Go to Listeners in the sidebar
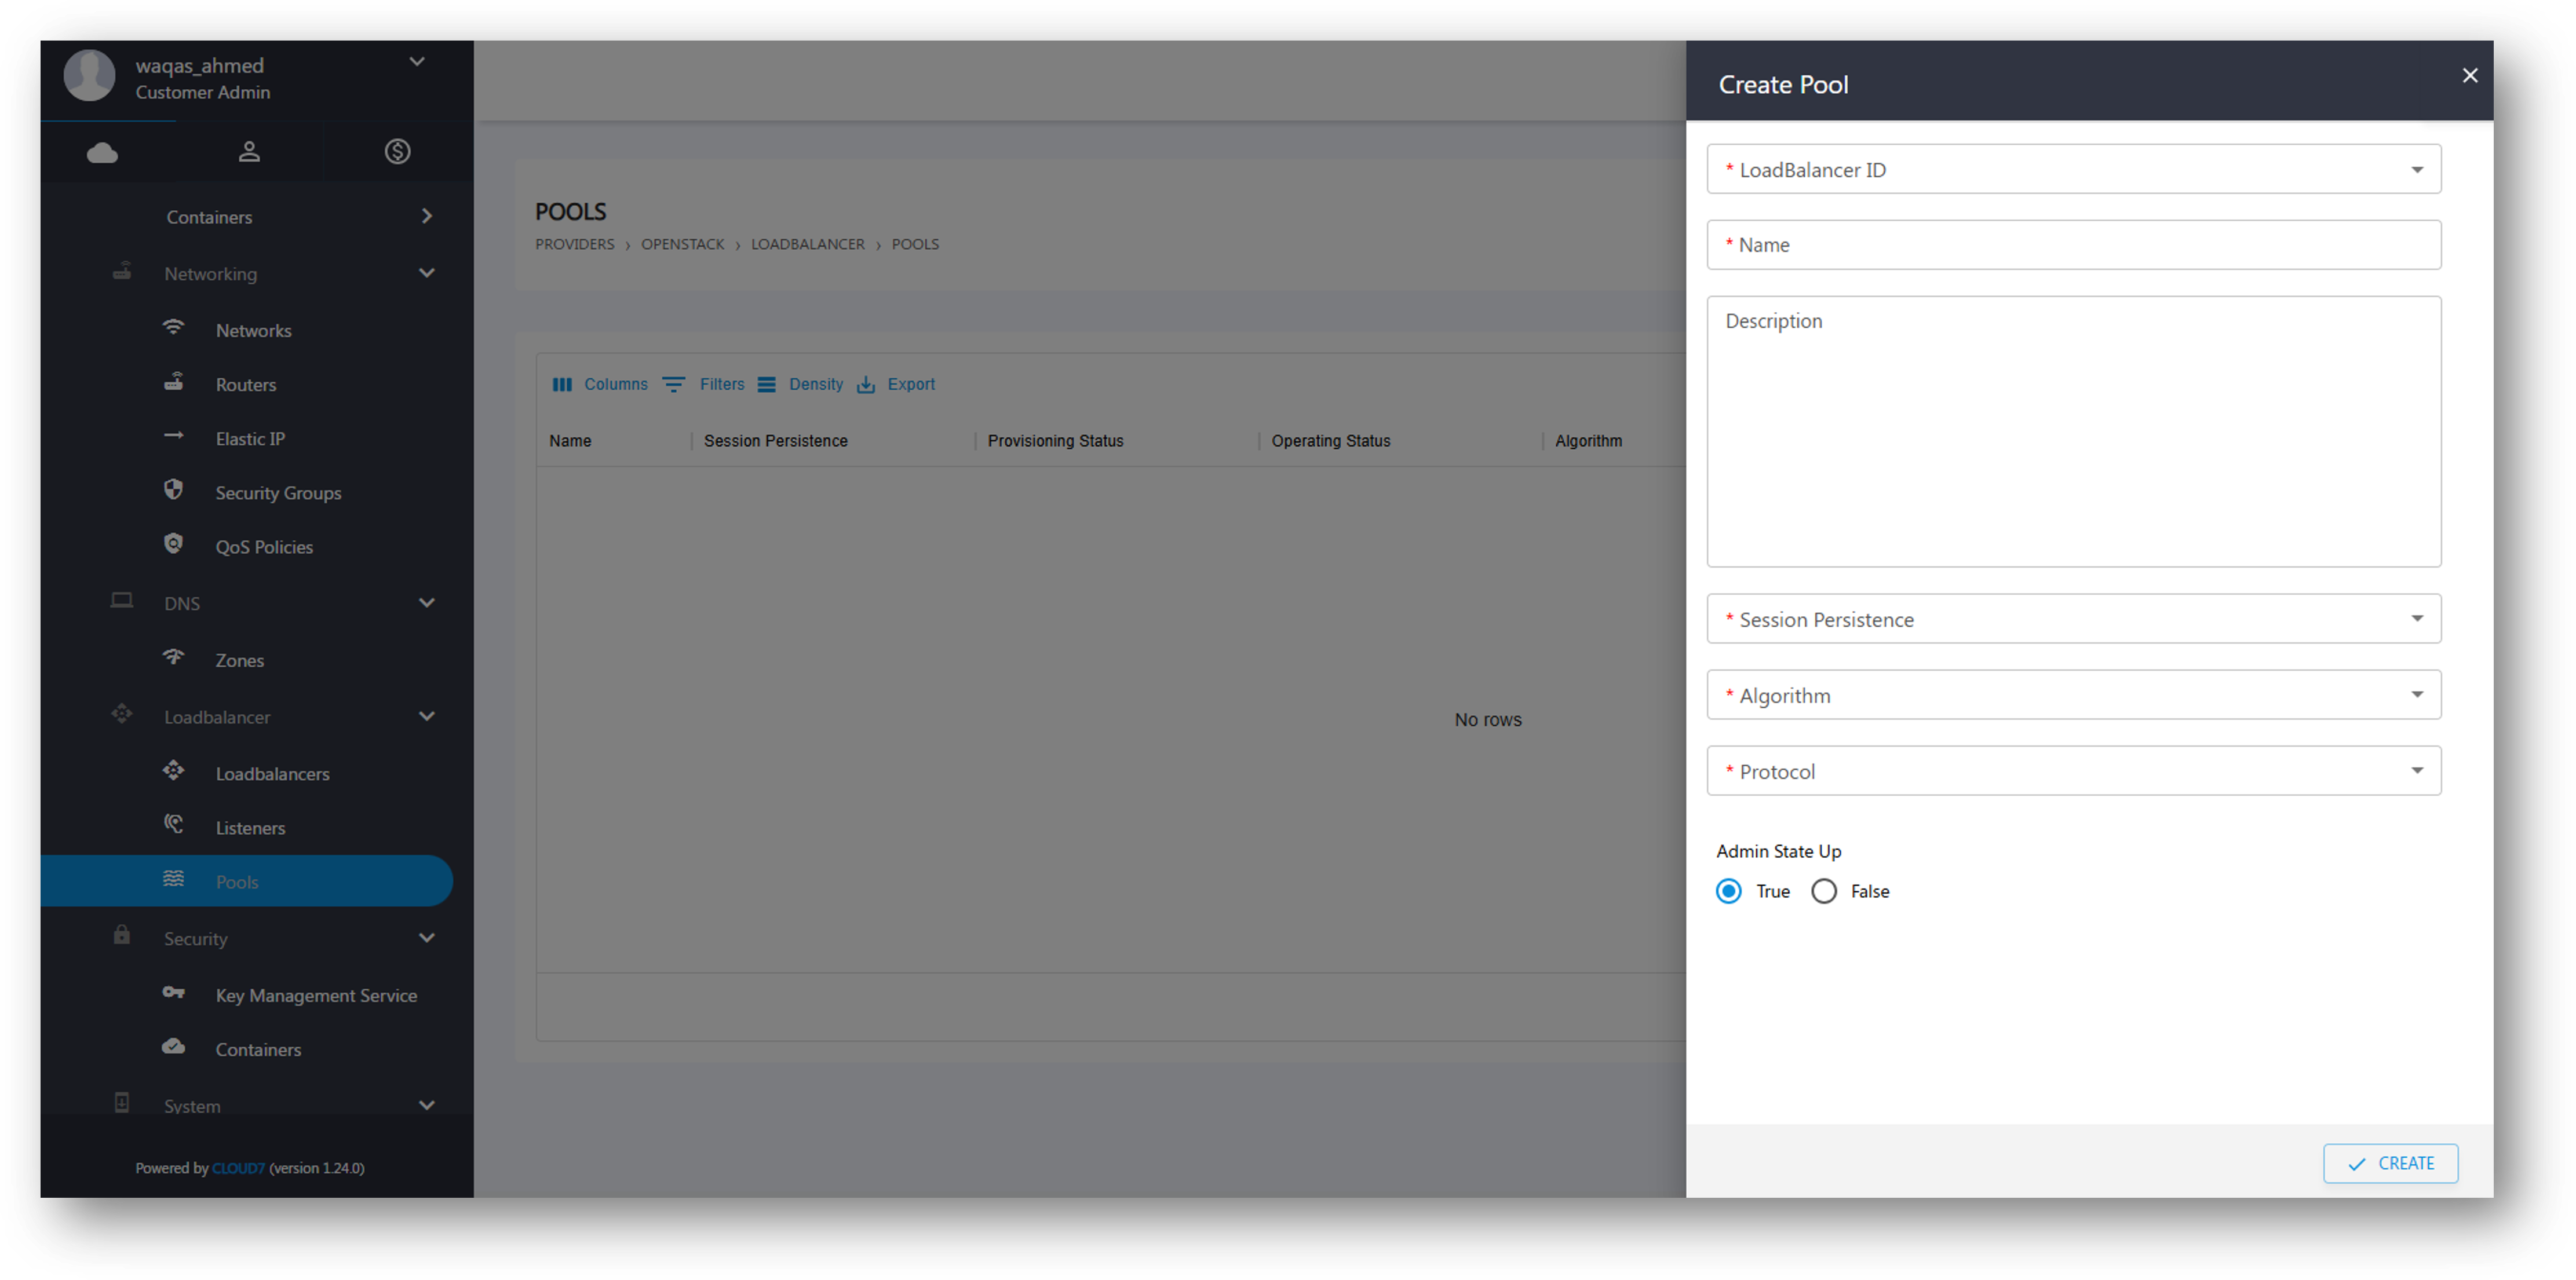 pos(250,828)
